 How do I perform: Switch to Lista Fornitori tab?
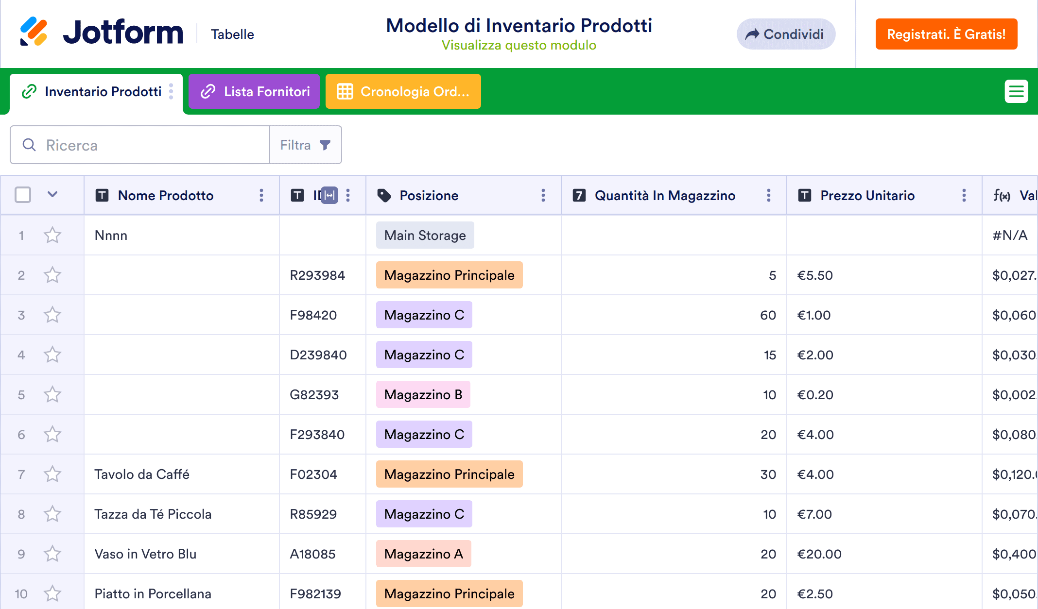(254, 91)
